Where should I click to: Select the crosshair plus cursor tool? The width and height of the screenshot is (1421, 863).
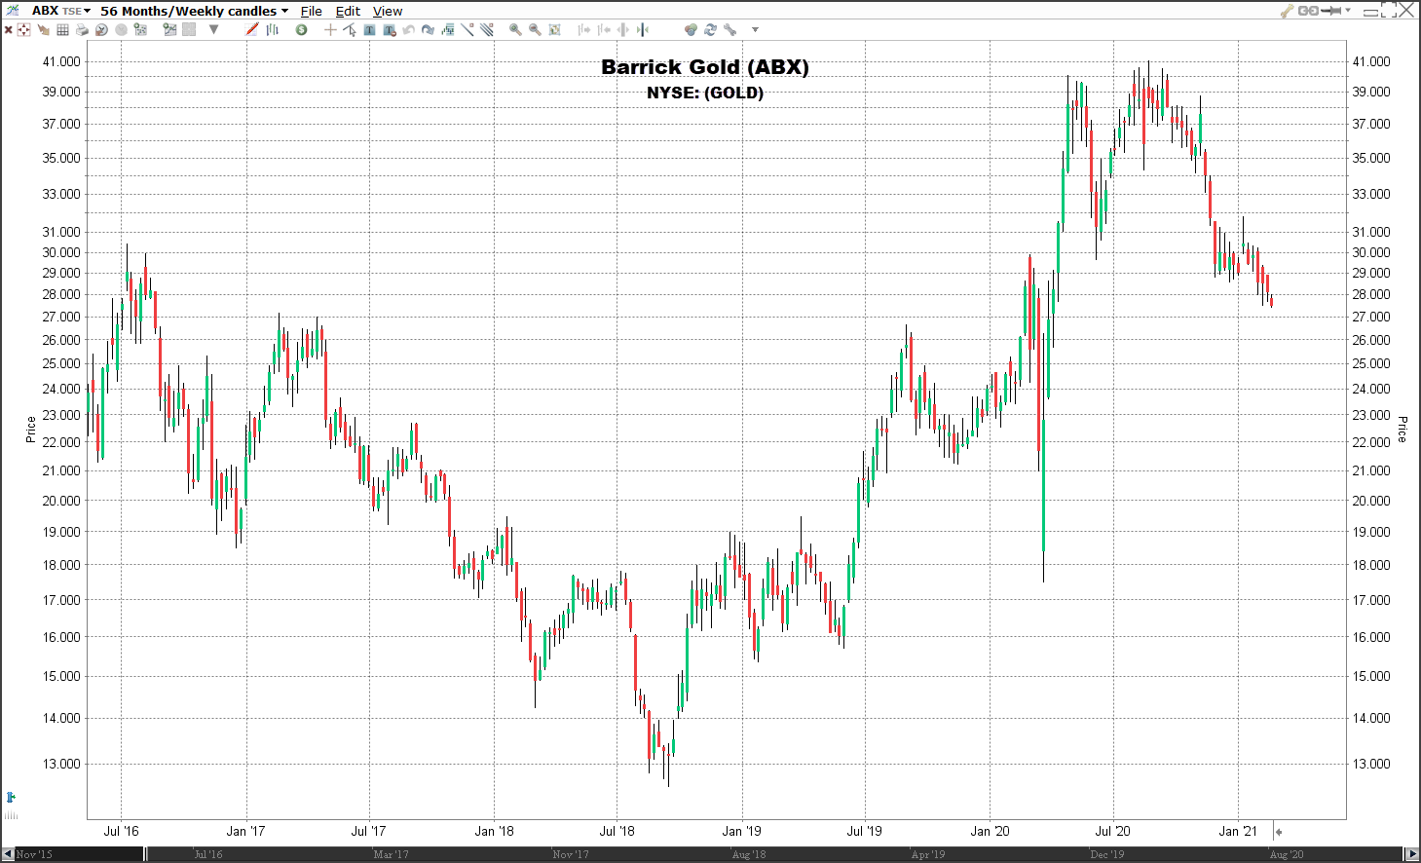click(x=330, y=30)
